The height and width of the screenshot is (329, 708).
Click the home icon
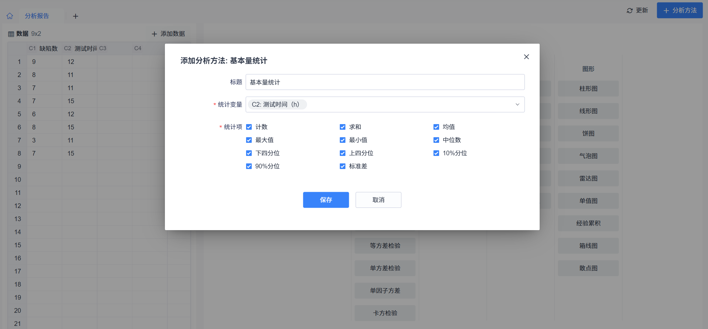coord(10,16)
